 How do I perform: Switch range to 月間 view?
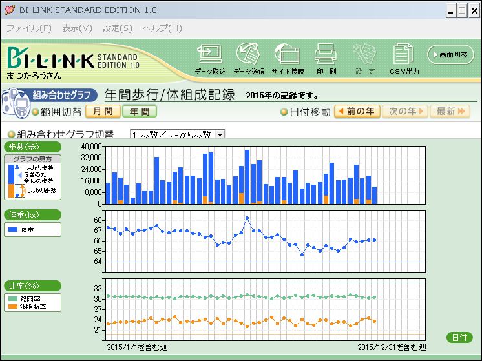103,112
